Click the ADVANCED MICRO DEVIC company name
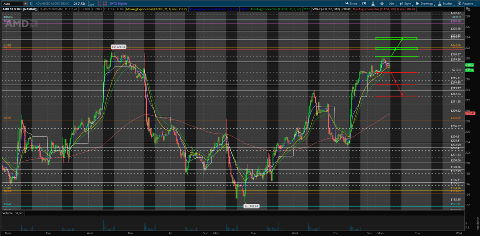480x236 pixels. point(52,4)
